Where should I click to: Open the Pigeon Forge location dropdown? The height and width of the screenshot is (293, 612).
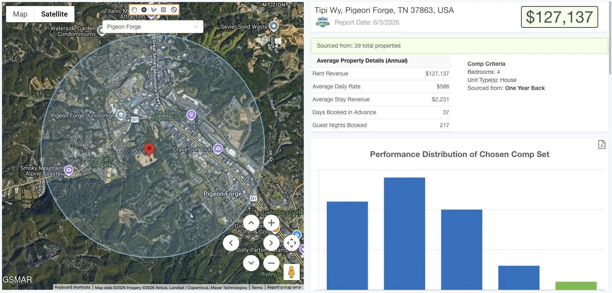pos(153,27)
